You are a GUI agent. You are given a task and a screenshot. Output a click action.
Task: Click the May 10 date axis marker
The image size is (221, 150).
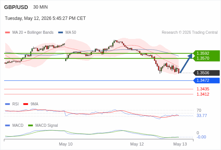tap(66, 144)
